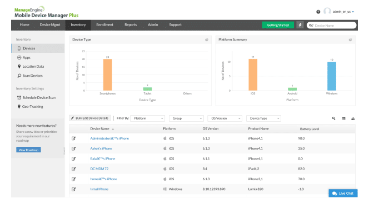Click the Lumia 820 product cell
This screenshot has height=213, width=369.
(x=256, y=189)
